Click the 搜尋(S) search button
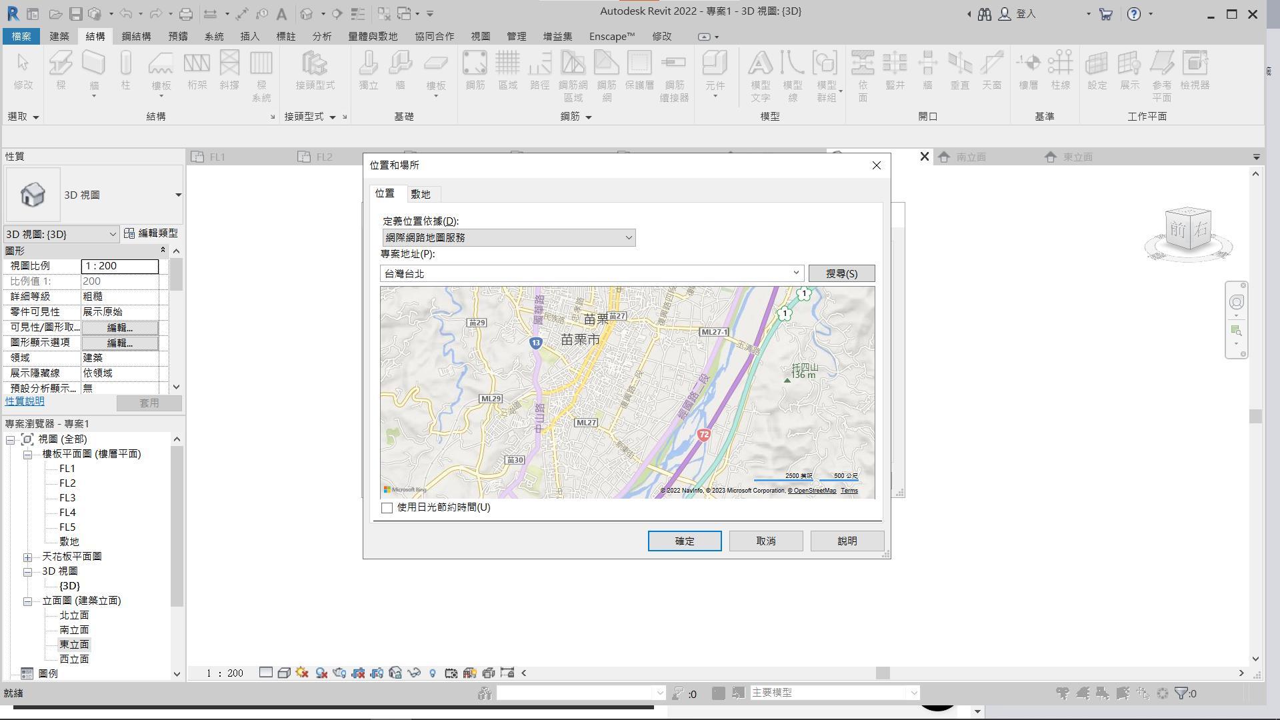 click(x=841, y=273)
